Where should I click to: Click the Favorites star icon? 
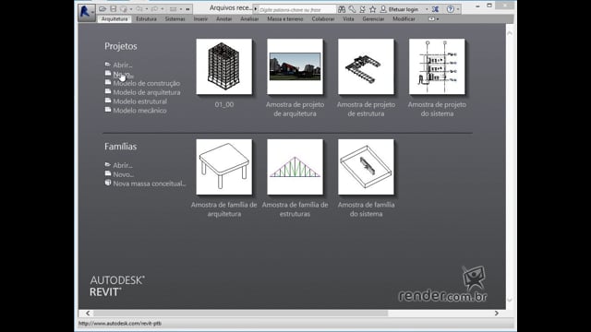(373, 9)
